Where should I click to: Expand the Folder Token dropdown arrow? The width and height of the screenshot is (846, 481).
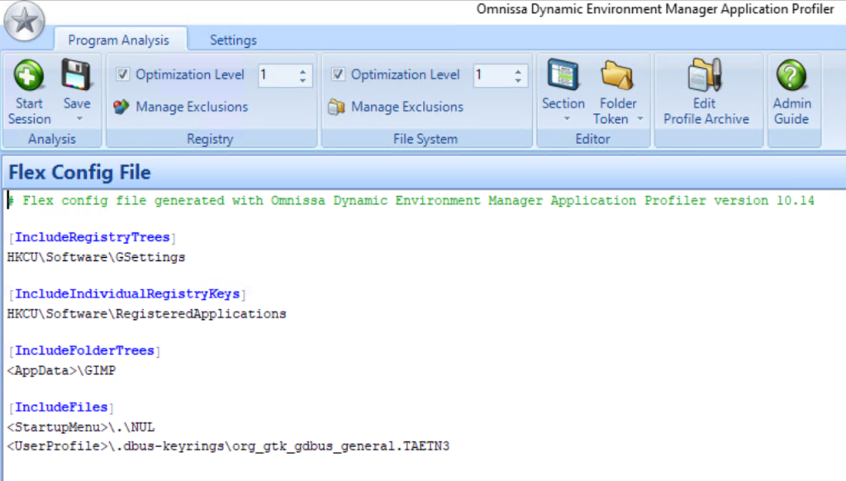[640, 119]
